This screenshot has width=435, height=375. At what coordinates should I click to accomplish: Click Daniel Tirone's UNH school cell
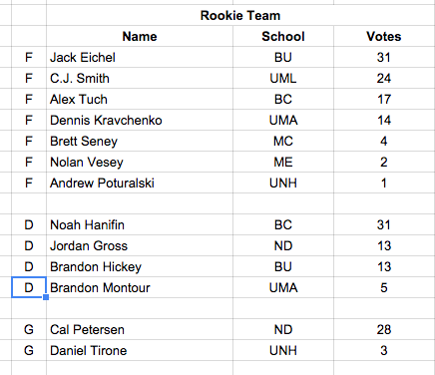[283, 350]
